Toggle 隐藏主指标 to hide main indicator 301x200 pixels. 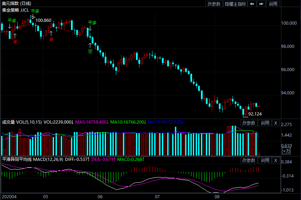coord(235,4)
